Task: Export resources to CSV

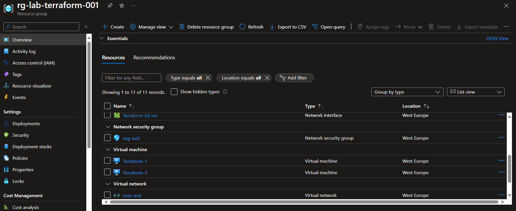Action: tap(288, 27)
